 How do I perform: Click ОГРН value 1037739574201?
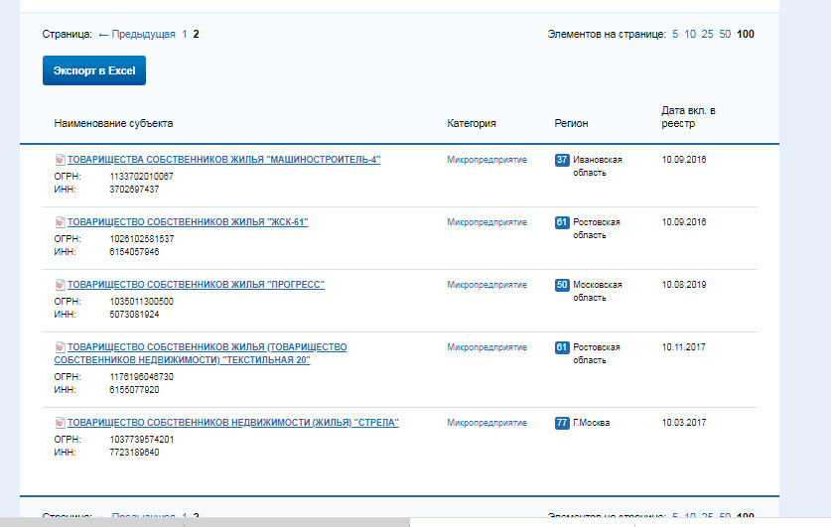[142, 439]
